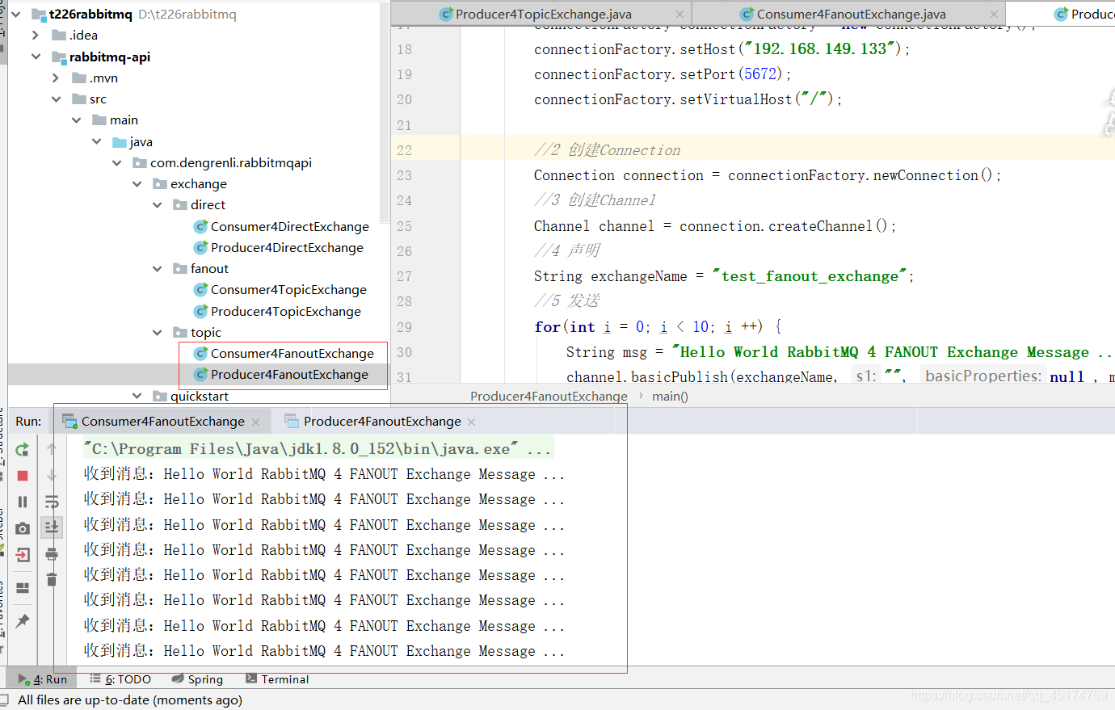
Task: Click the Exit icon in Run toolbar
Action: tap(23, 555)
